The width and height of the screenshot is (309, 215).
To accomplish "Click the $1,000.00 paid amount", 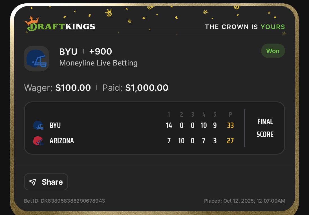I will pos(147,88).
